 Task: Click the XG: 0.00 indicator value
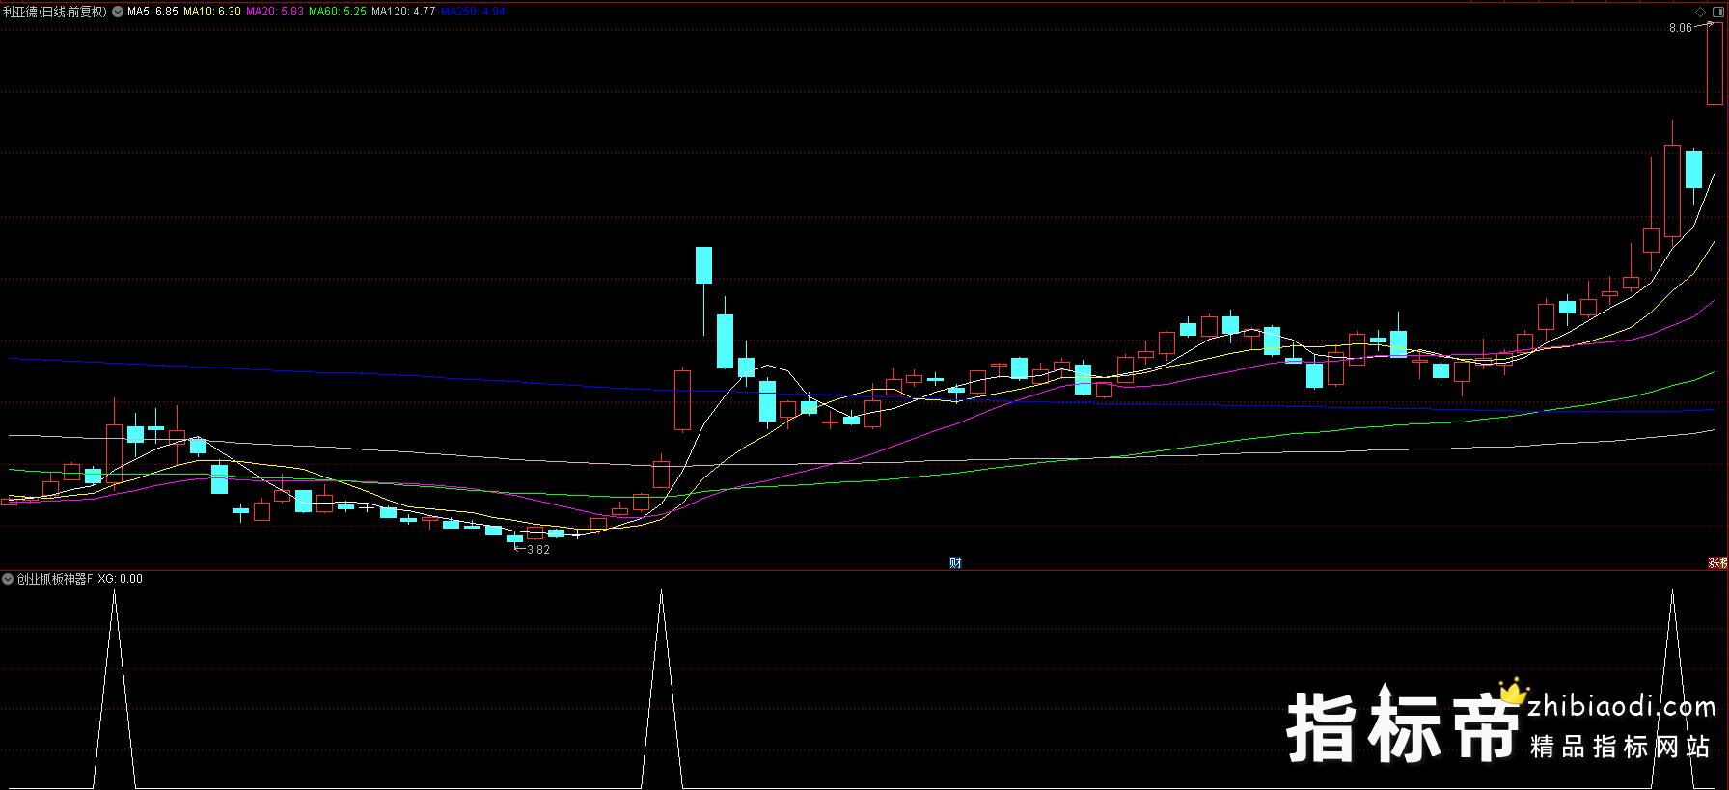120,579
